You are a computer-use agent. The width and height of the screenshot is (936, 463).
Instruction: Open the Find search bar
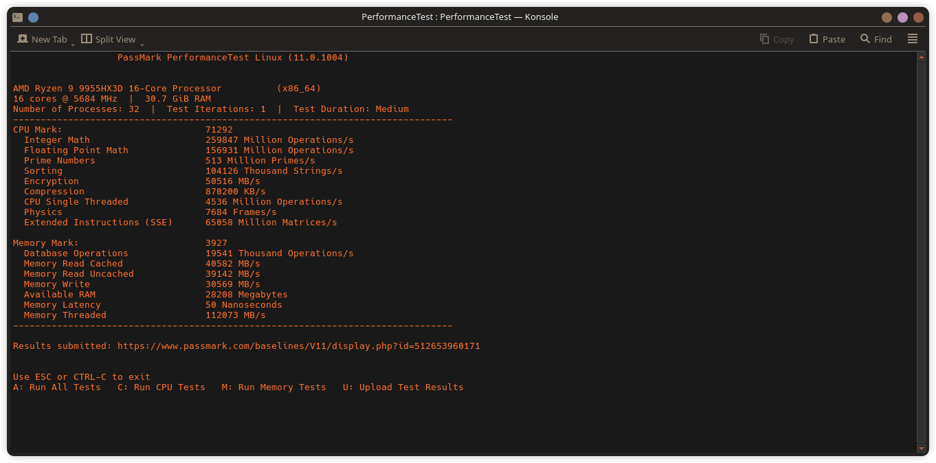(x=876, y=39)
